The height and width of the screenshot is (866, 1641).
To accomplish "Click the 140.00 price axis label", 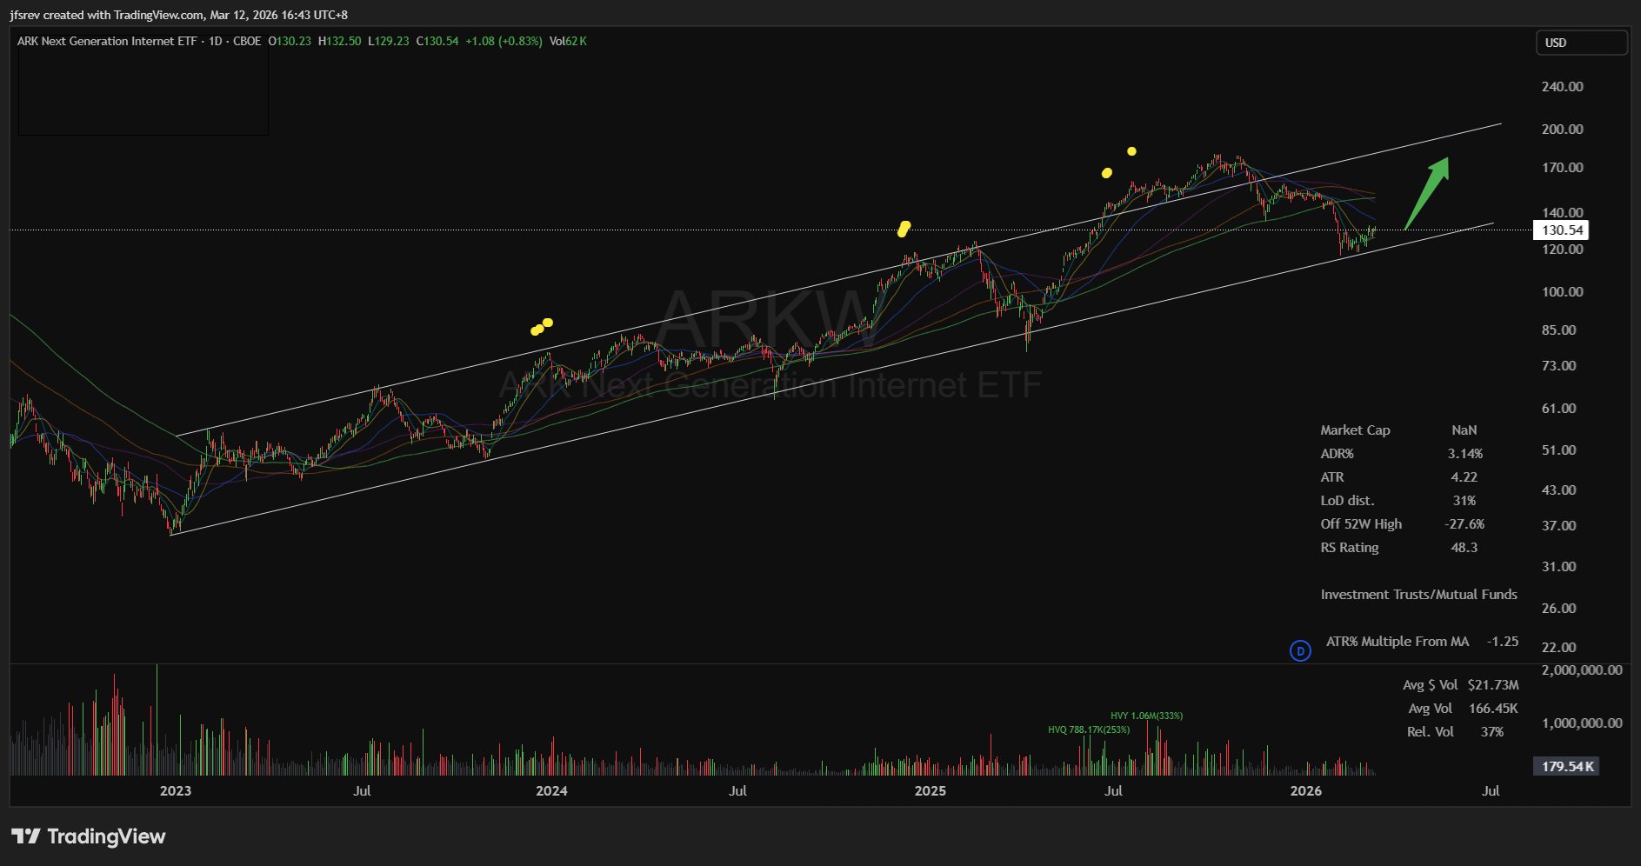I will [x=1562, y=212].
